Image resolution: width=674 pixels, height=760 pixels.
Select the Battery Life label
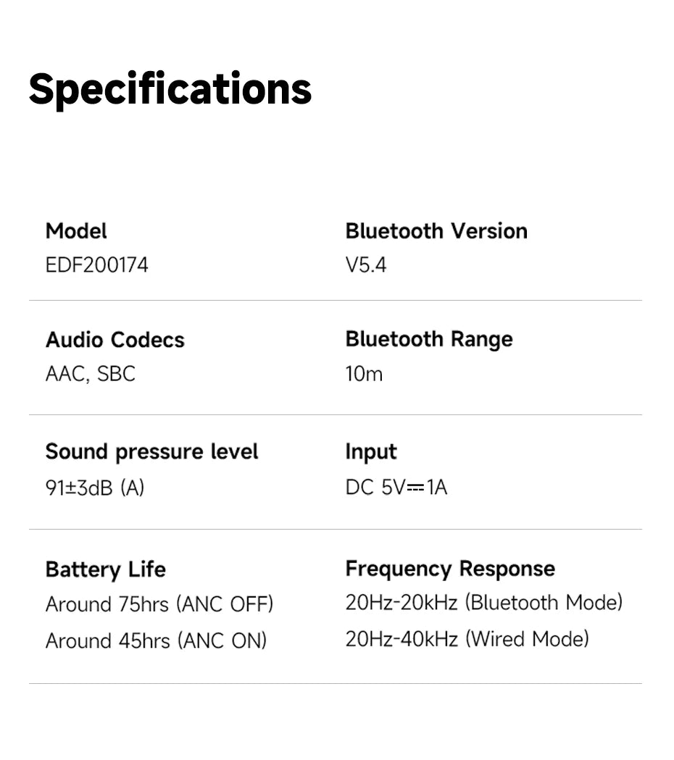pos(105,569)
